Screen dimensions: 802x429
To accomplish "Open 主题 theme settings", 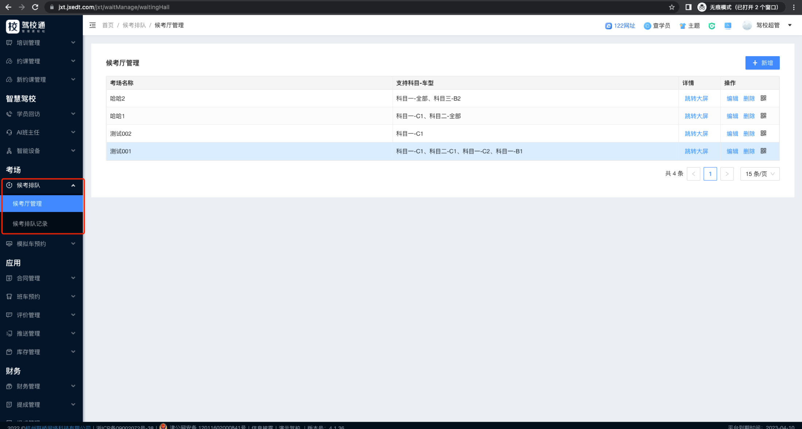I will [x=690, y=26].
